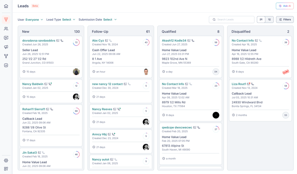The image size is (297, 174).
Task: Open the Liza Rout1 lead
Action: coord(238,84)
